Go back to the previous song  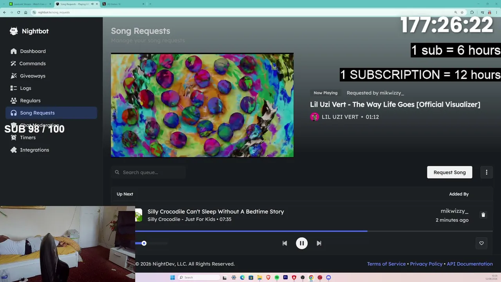pyautogui.click(x=285, y=243)
